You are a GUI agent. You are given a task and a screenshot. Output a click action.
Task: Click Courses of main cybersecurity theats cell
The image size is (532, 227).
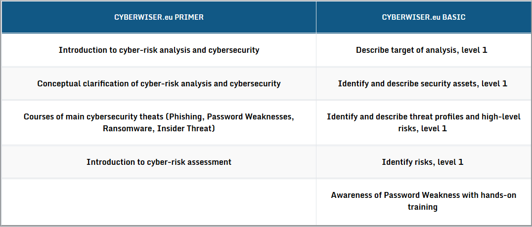[159, 123]
